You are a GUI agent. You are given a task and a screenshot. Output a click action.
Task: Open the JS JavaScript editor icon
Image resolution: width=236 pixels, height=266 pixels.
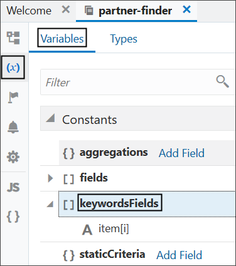[13, 187]
